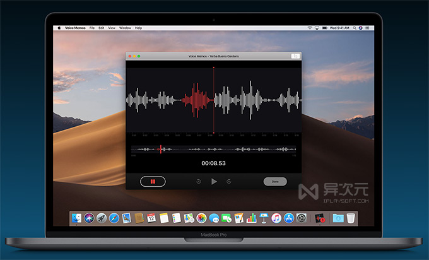Open the Apple menu
Image resolution: width=429 pixels, height=260 pixels.
point(60,28)
